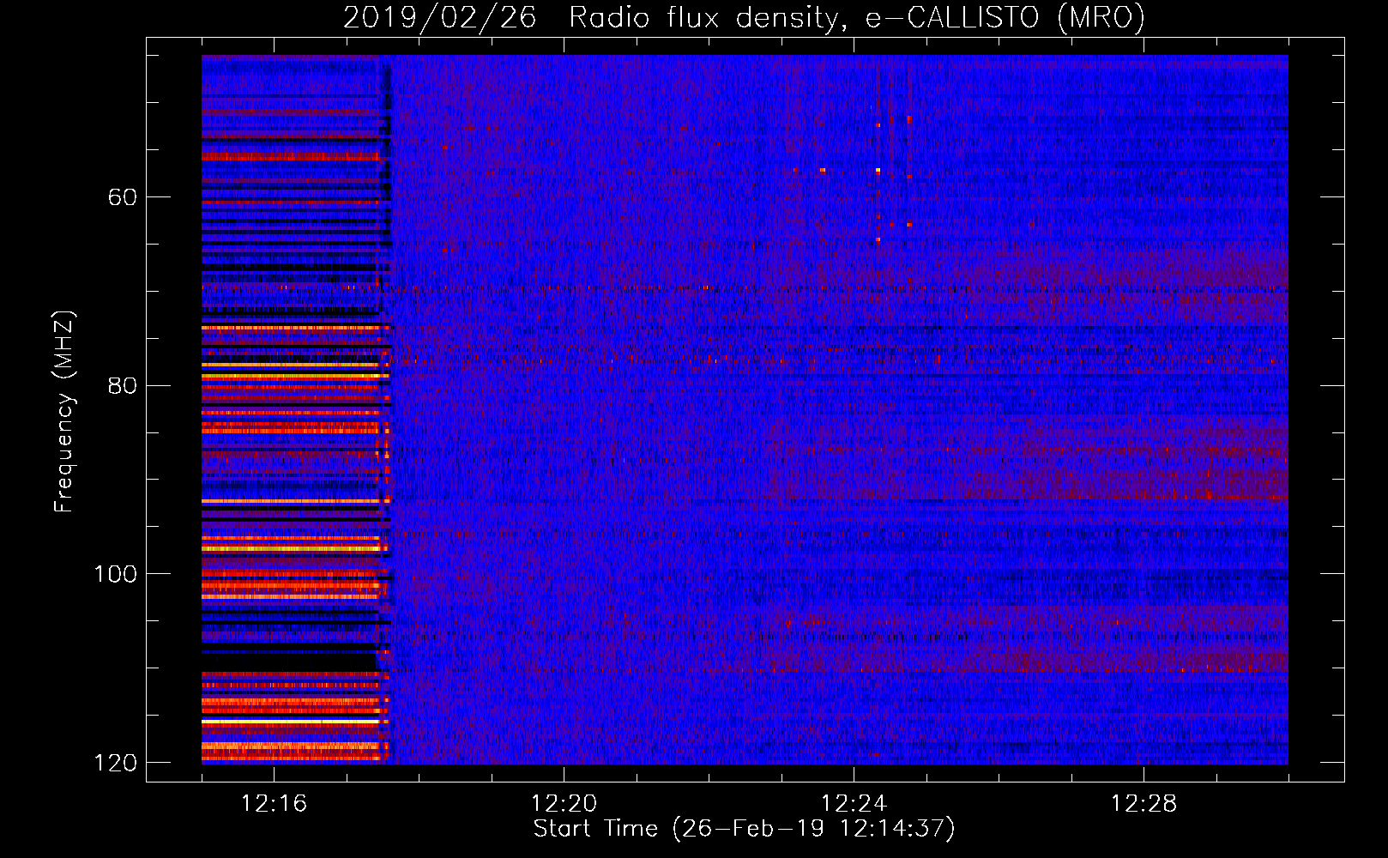This screenshot has height=858, width=1388.
Task: Click the 60 frequency tick label
Action: tap(122, 197)
